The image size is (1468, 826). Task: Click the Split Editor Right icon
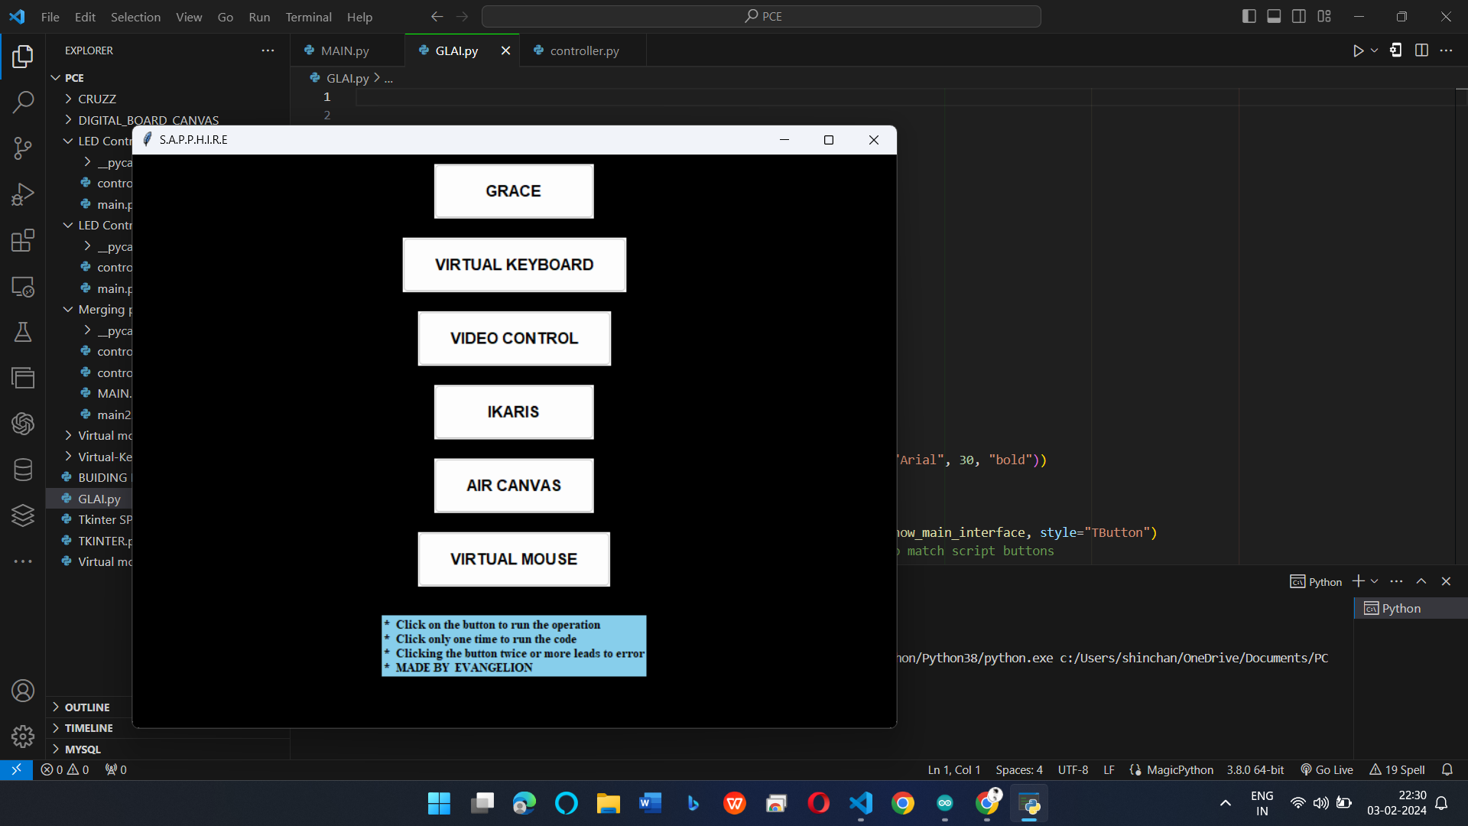click(x=1421, y=50)
